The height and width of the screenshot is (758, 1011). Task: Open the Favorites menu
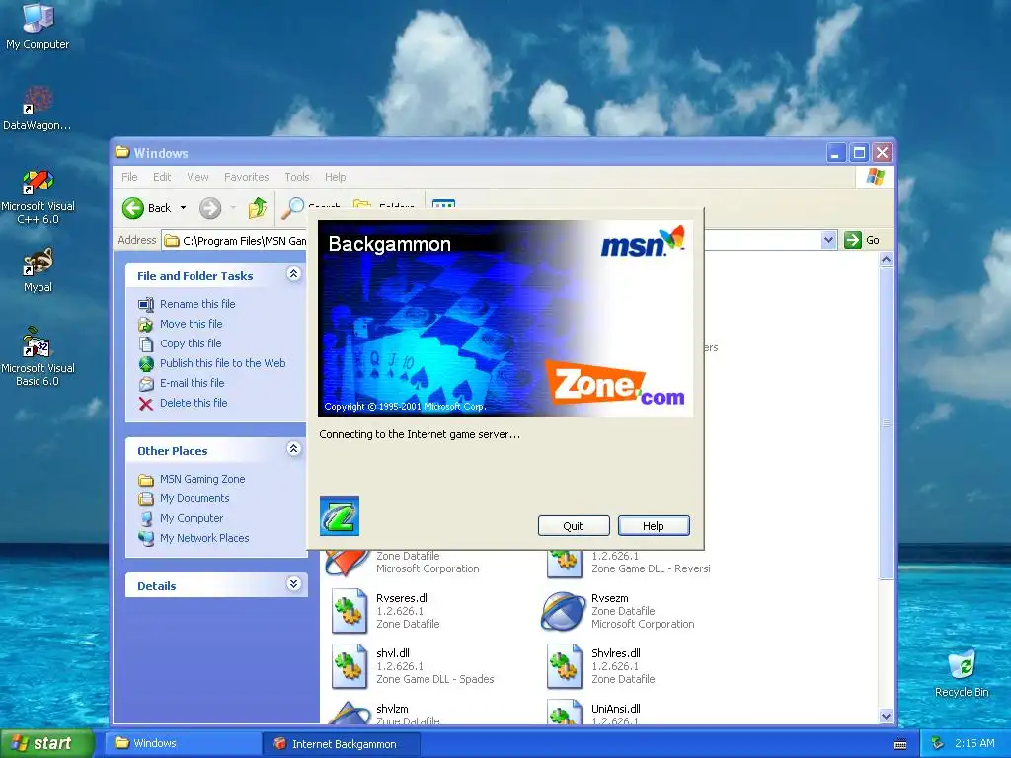pos(246,177)
